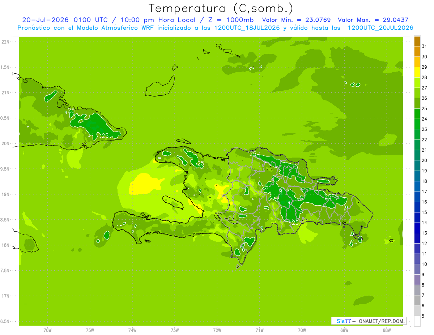
Task: Click colorbar value '14'
Action: click(x=425, y=223)
